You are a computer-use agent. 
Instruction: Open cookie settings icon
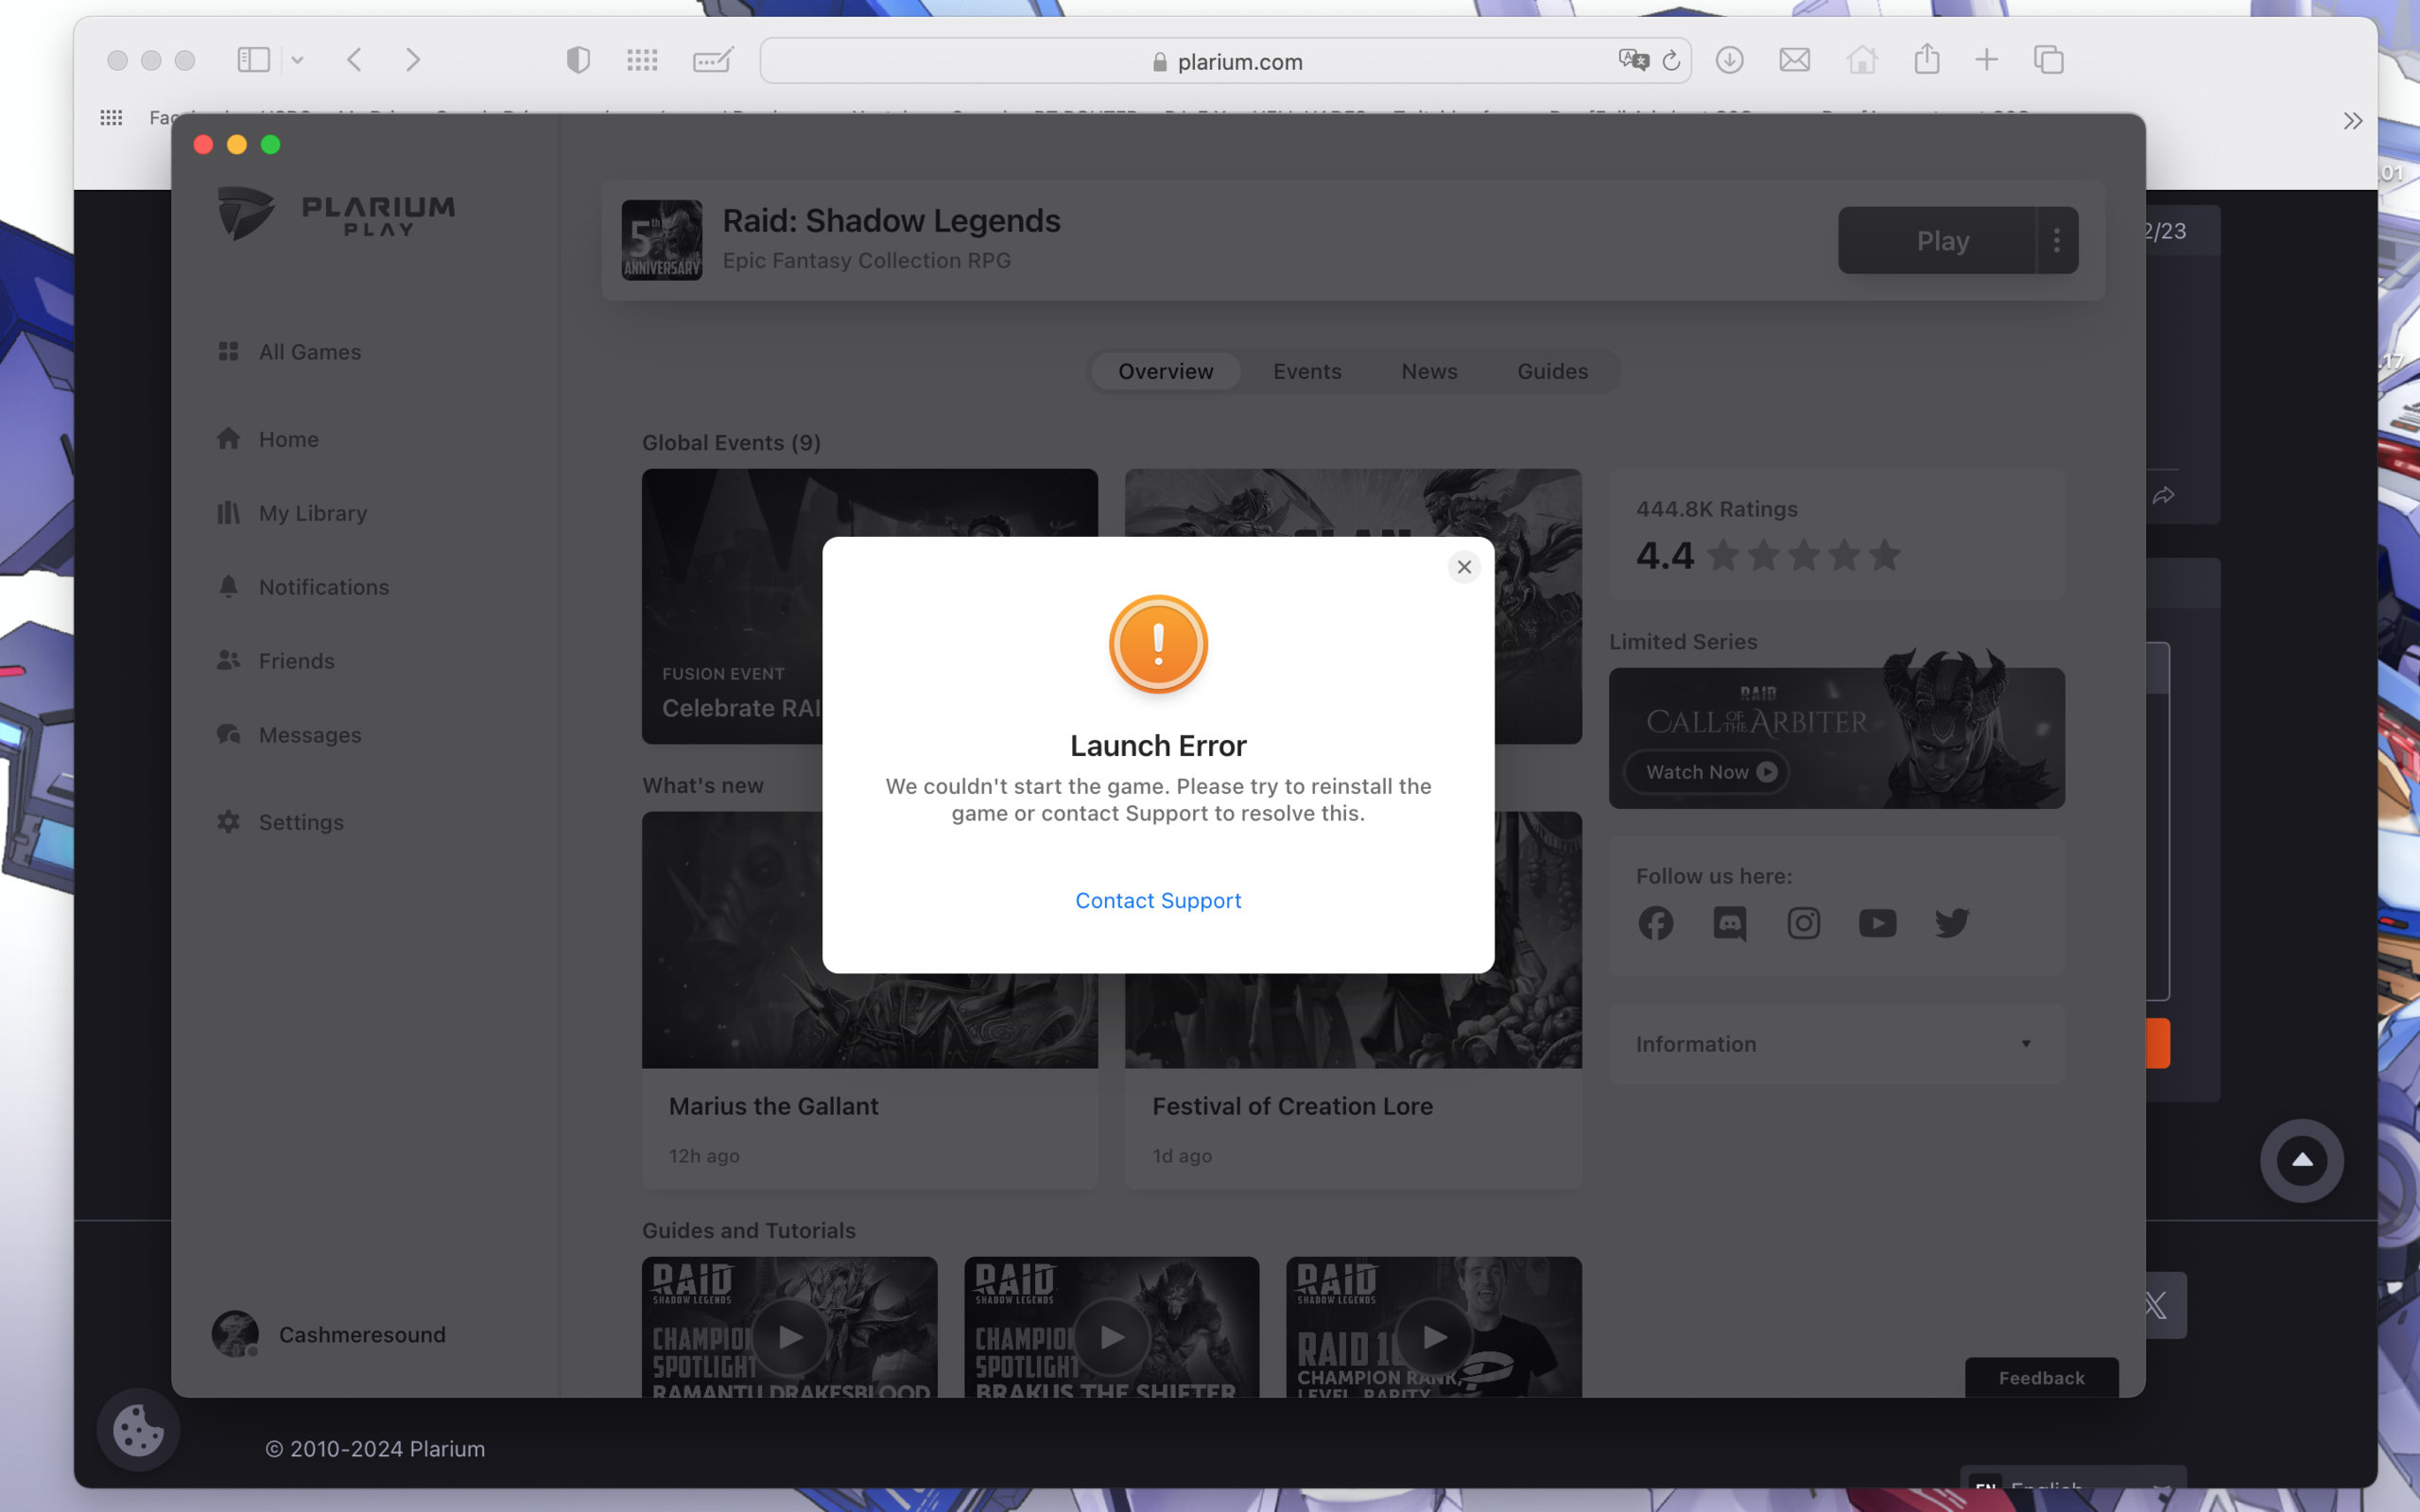coord(138,1429)
